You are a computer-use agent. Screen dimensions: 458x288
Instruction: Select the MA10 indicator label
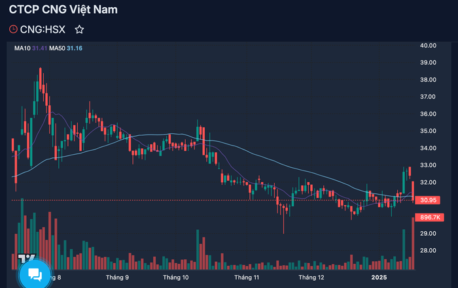click(22, 48)
